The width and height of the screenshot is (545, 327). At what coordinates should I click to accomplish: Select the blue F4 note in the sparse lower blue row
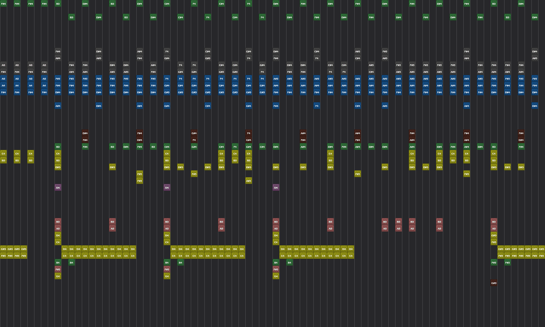[317, 106]
